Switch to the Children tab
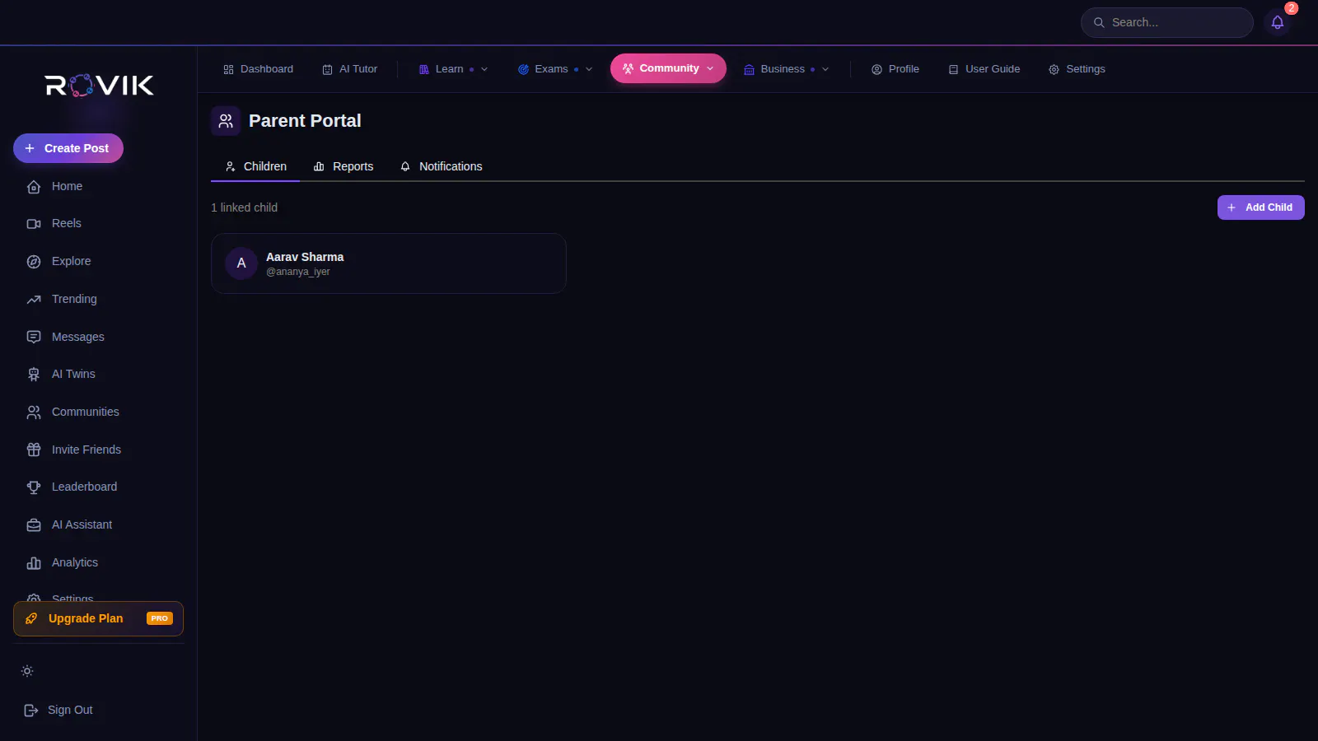Viewport: 1318px width, 741px height. tap(255, 166)
